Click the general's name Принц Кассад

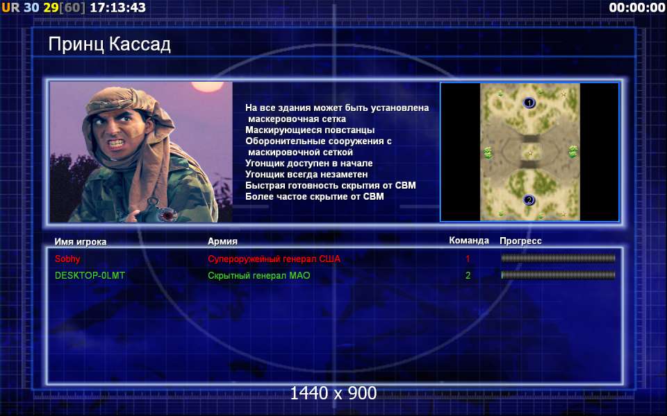tap(110, 44)
